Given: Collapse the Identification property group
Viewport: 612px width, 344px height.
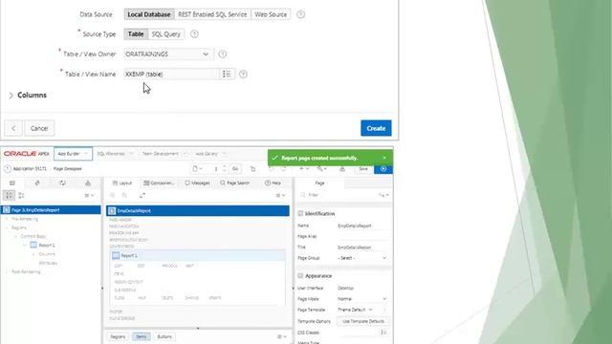Looking at the screenshot, I should 300,214.
